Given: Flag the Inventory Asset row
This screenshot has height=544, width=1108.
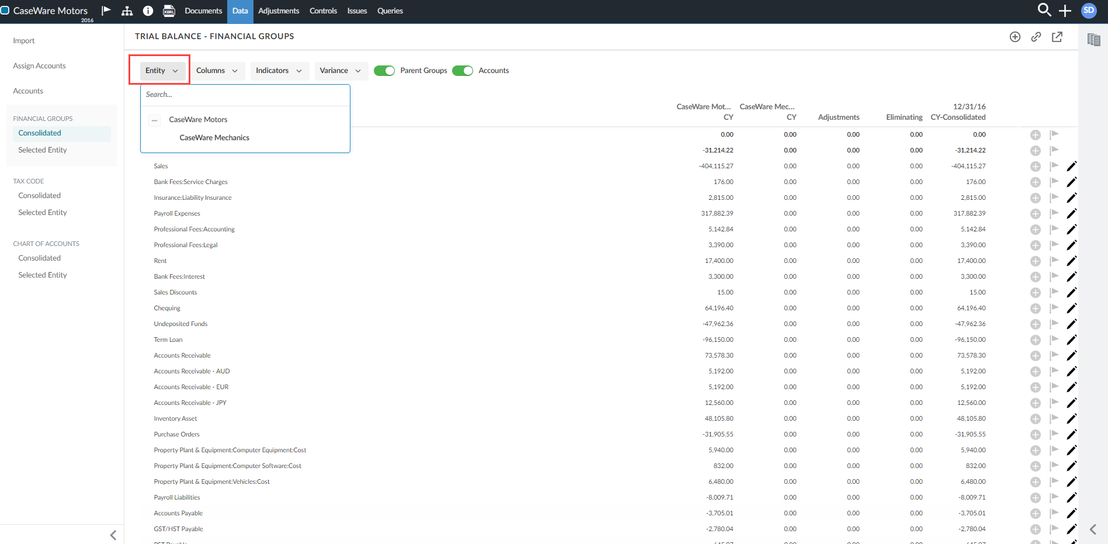Looking at the screenshot, I should 1054,418.
